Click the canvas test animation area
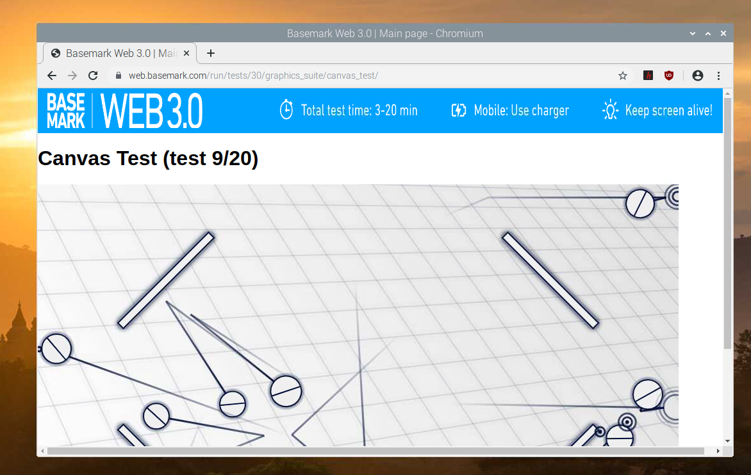This screenshot has width=751, height=475. (x=358, y=315)
